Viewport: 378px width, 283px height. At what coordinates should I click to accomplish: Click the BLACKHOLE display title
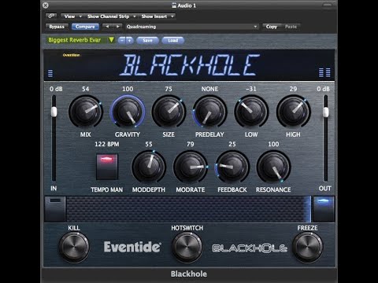tap(190, 65)
